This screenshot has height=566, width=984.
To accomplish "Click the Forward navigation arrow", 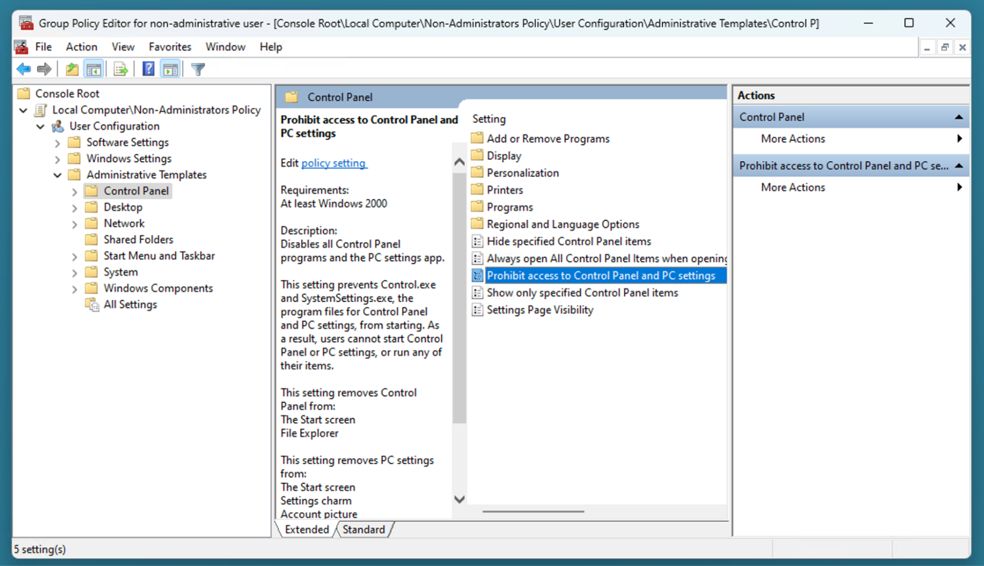I will coord(44,69).
